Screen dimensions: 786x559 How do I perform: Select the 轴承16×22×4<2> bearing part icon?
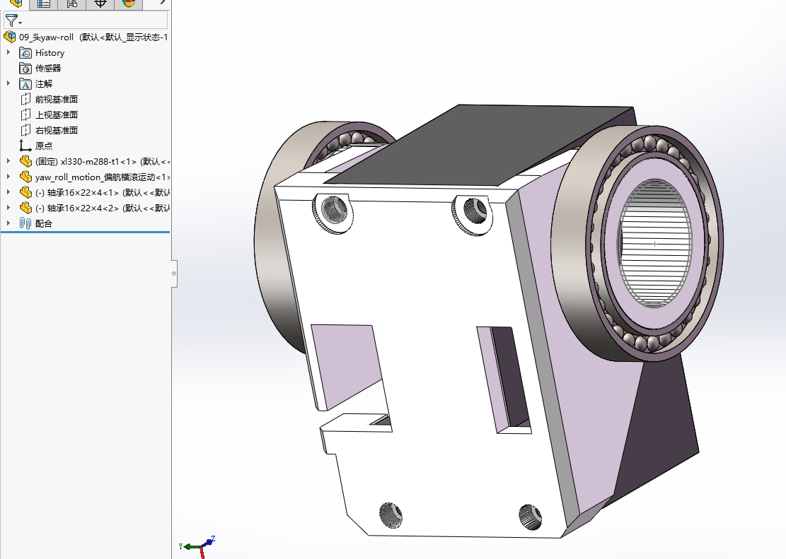pyautogui.click(x=25, y=208)
